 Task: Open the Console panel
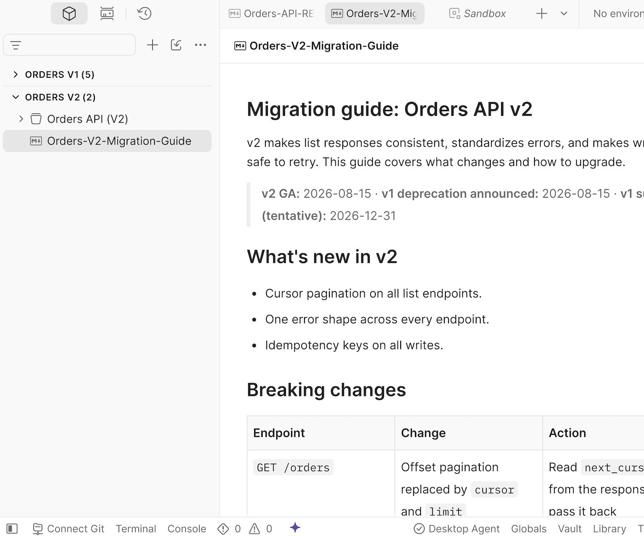187,529
